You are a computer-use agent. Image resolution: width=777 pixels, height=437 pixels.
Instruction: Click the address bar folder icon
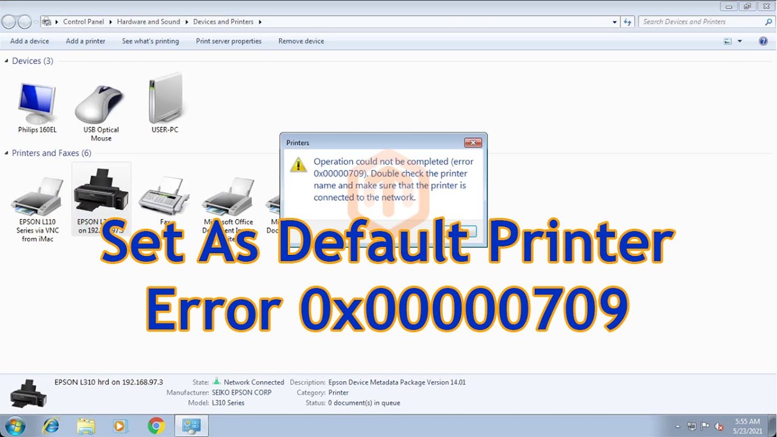[47, 22]
